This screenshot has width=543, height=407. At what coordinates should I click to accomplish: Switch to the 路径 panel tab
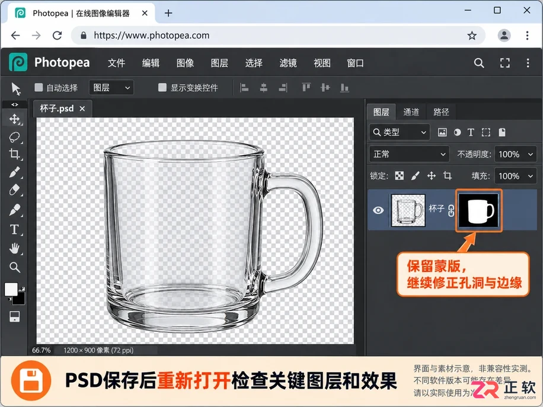click(x=441, y=112)
